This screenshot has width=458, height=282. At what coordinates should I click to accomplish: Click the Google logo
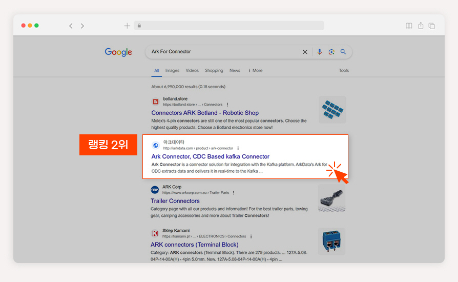point(118,52)
